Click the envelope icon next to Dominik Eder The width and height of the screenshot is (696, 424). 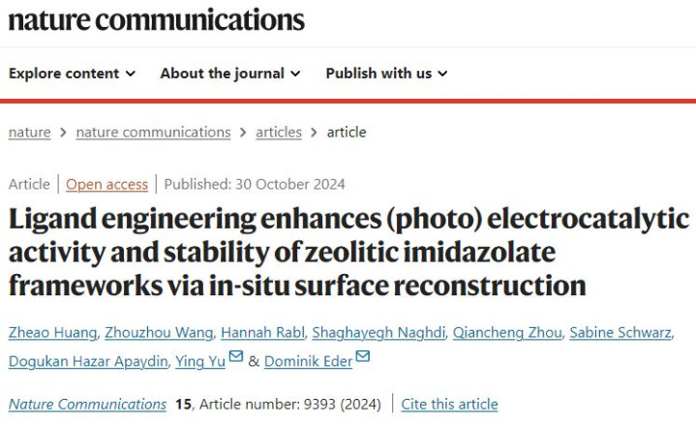[363, 358]
